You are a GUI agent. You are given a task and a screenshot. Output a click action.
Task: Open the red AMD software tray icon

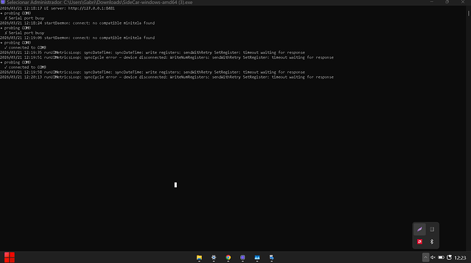[420, 242]
